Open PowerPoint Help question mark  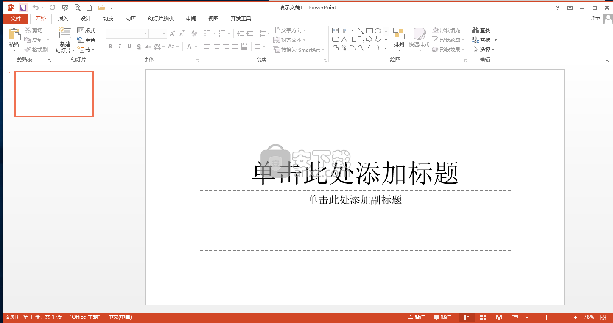pos(557,7)
